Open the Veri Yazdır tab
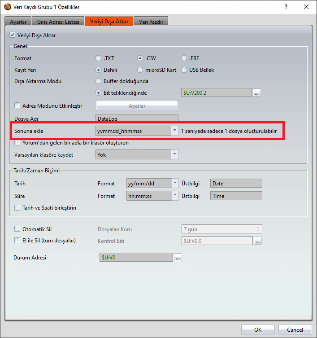This screenshot has height=338, width=317. (153, 22)
